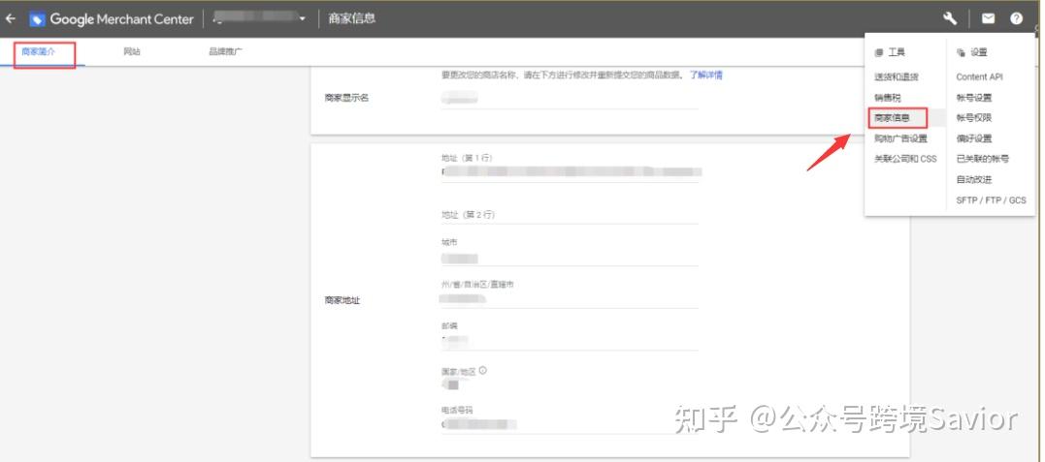Screen dimensions: 1045x462
Task: Select 购物广告设置 in tools menu
Action: pos(901,139)
